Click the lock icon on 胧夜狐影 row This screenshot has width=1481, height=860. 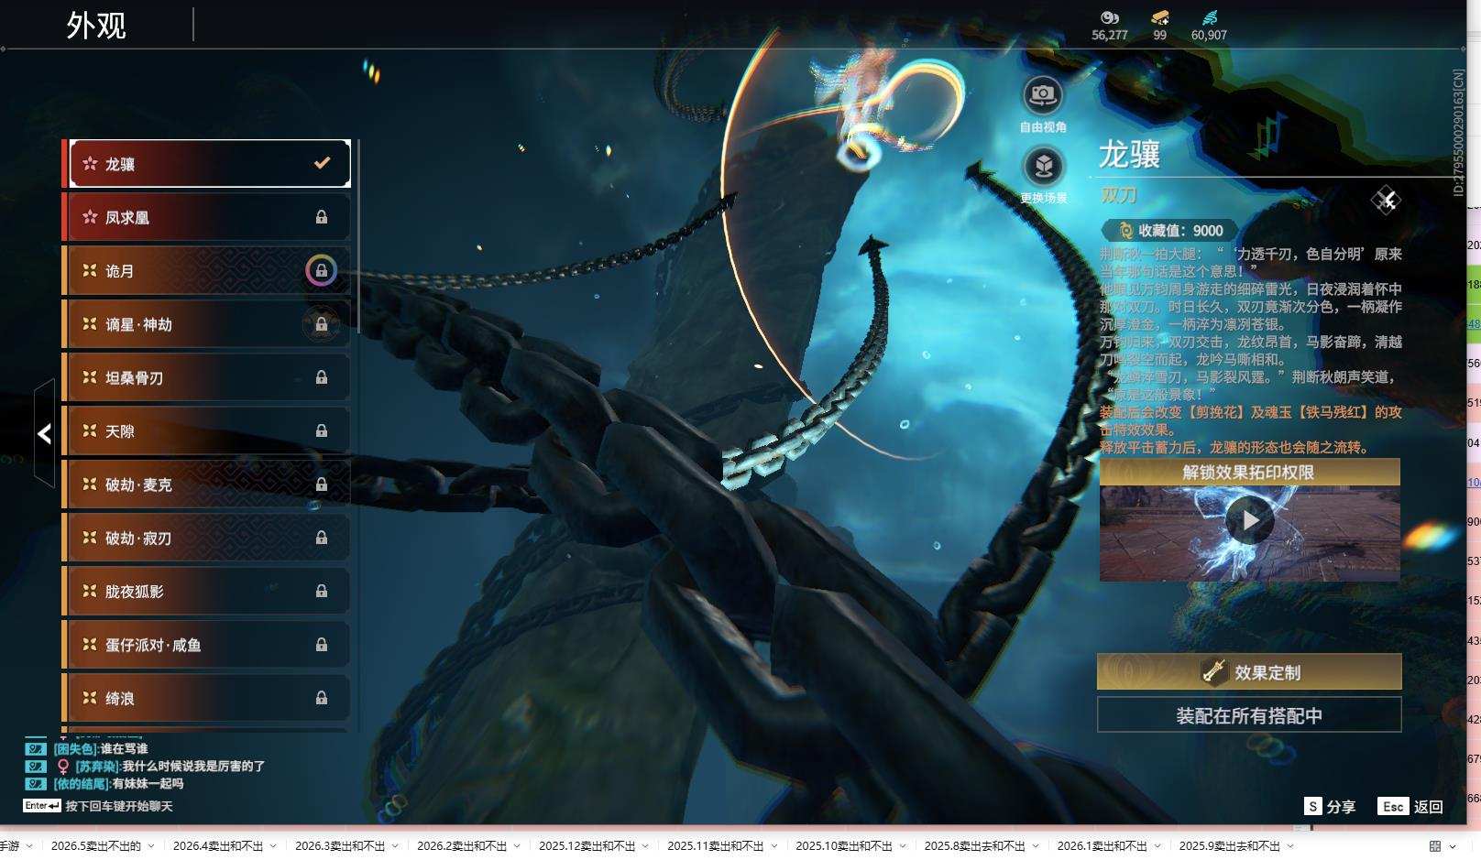coord(322,592)
